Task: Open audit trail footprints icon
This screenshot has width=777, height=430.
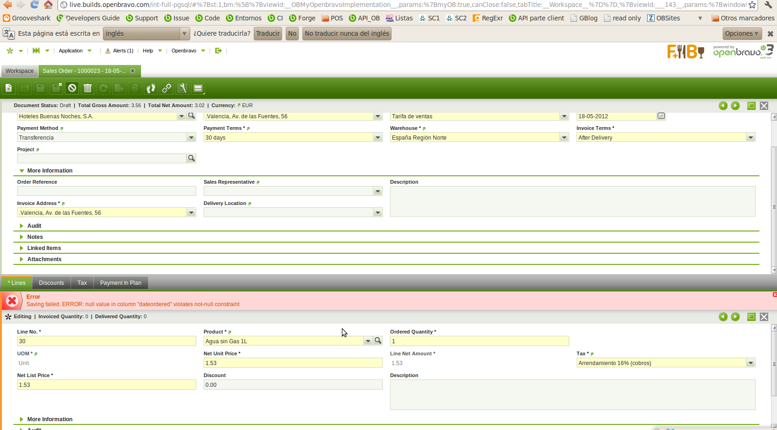Action: coord(151,88)
